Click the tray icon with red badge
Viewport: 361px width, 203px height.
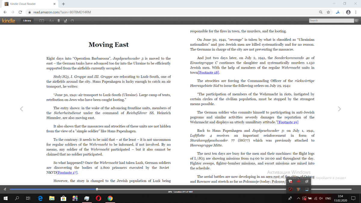click(x=304, y=198)
